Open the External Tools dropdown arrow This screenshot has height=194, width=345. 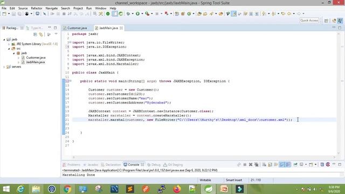click(x=152, y=13)
